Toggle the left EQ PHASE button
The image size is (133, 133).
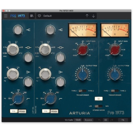tap(22, 112)
